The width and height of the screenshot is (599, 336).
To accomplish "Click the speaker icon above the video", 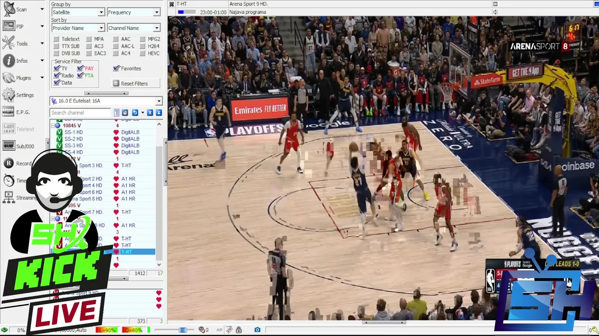I will pos(495,12).
